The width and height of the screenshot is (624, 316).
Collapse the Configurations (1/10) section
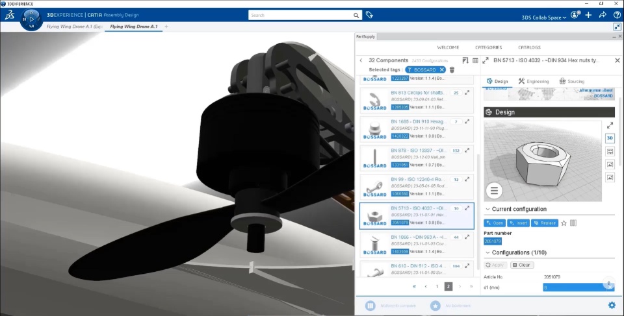click(x=488, y=253)
